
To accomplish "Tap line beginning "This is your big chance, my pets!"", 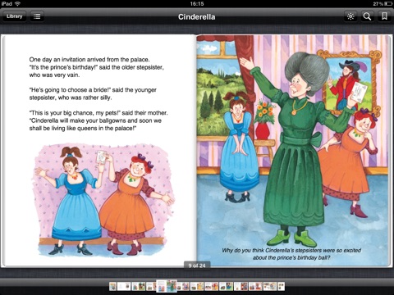I will coord(98,113).
